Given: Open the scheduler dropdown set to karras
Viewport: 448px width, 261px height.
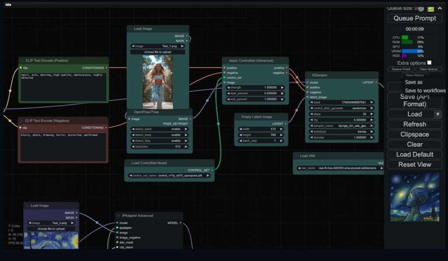Looking at the screenshot, I should coord(341,132).
